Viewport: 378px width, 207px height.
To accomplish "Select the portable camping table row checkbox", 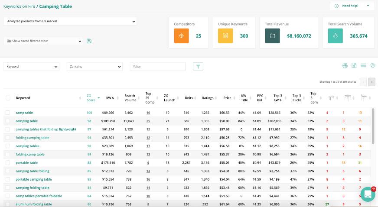I will point(8,179).
